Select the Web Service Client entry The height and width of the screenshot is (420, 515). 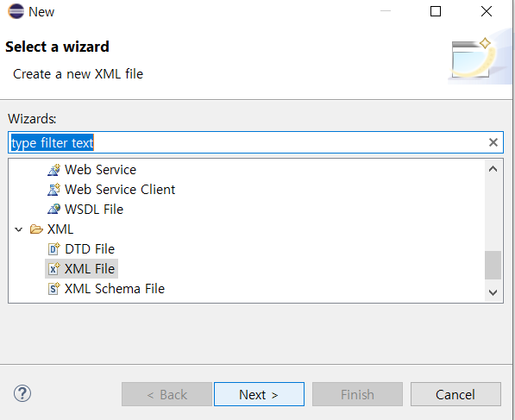coord(120,190)
